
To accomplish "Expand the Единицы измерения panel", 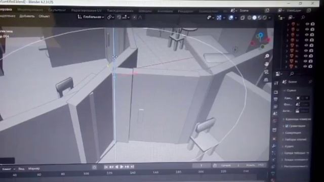I will [x=297, y=119].
